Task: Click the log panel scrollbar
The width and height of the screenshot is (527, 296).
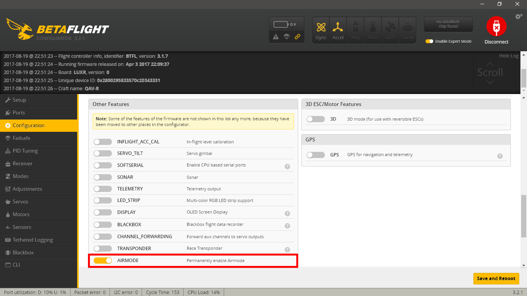Action: pyautogui.click(x=524, y=79)
